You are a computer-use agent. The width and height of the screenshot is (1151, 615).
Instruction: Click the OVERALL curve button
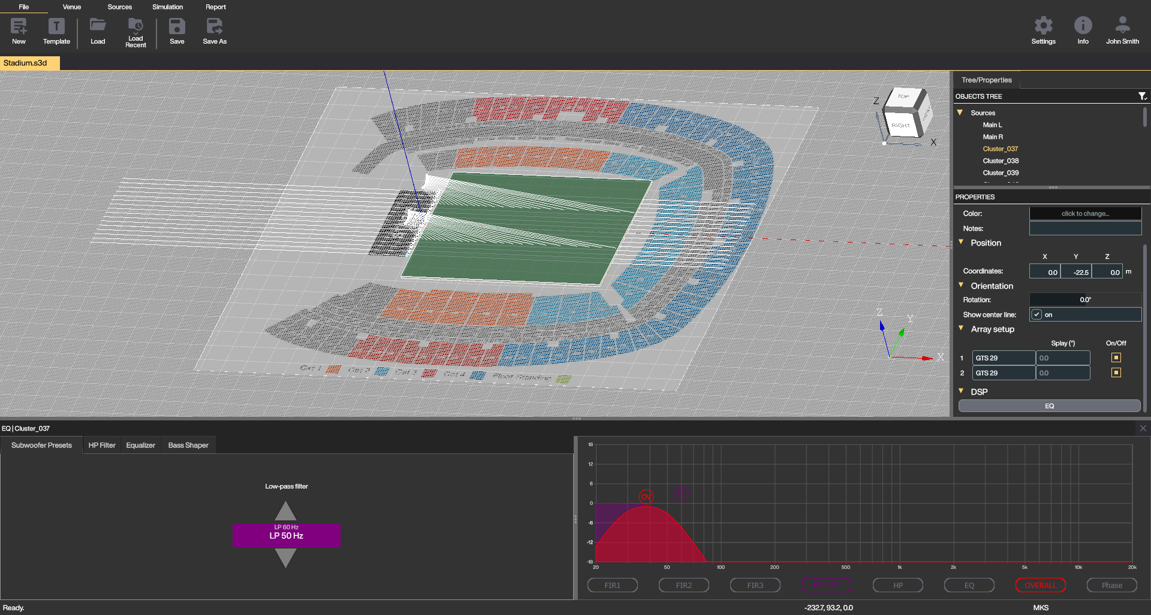pos(1040,585)
